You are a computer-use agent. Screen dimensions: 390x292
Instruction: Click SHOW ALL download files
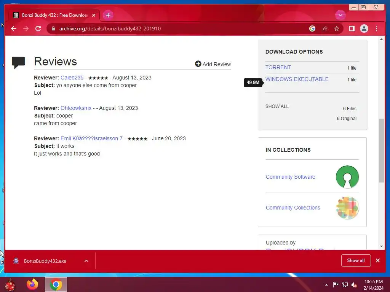point(277,106)
